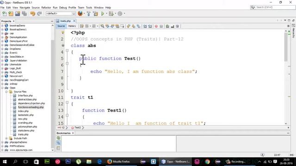Open the default project configuration dropdown
Viewport: 296px width, 166px height.
[61, 13]
